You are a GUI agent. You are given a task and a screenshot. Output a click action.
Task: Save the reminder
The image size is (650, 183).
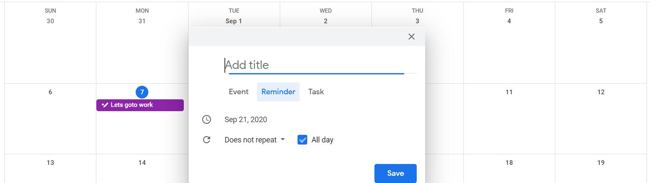(396, 173)
